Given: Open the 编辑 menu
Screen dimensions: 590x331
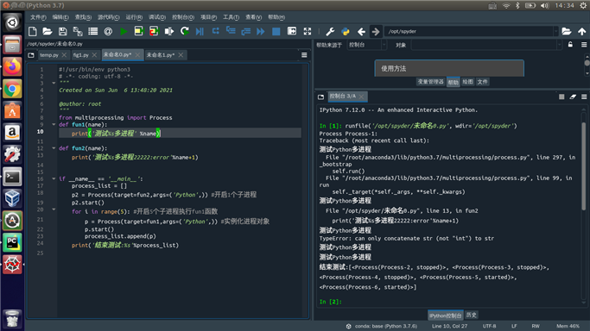Looking at the screenshot, I should pyautogui.click(x=60, y=17).
